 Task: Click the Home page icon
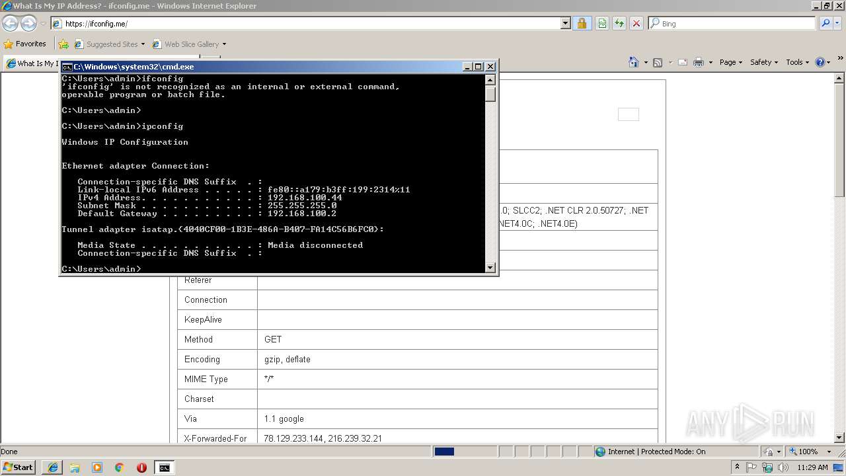[634, 62]
